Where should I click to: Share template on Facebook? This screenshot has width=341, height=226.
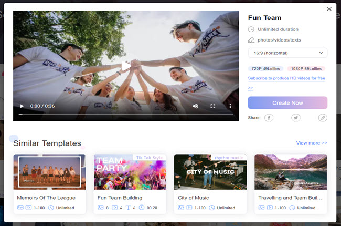click(x=269, y=118)
